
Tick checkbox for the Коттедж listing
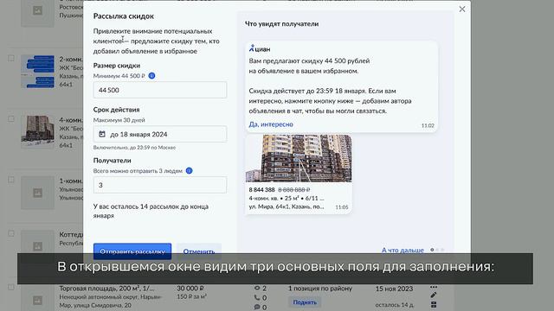coord(11,233)
